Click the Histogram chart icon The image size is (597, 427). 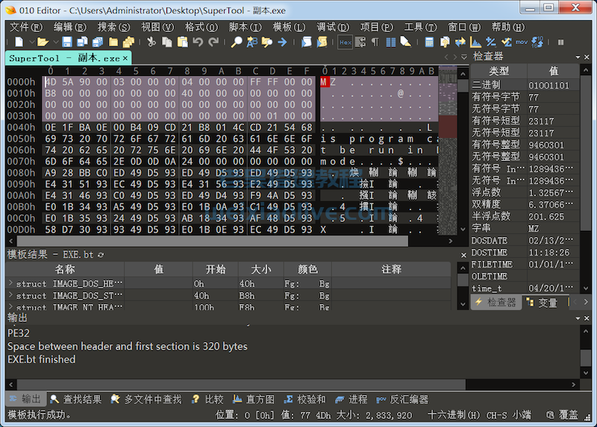(475, 42)
